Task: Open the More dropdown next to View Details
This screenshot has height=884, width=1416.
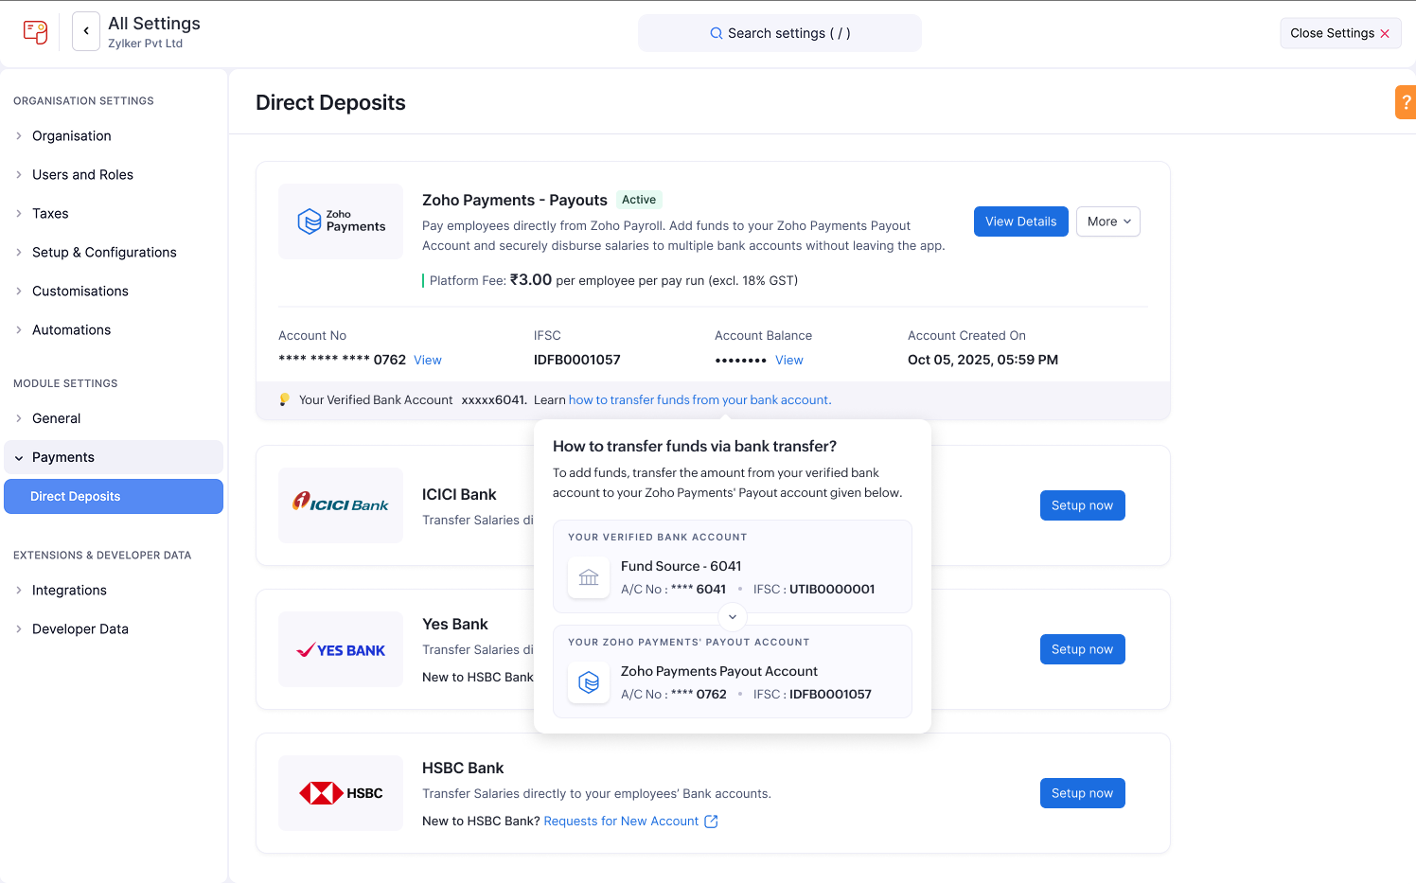Action: [1107, 221]
